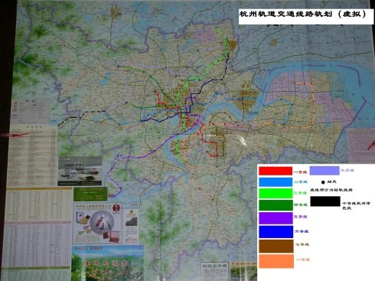Click the dark green 四号线 legend swatch
The image size is (375, 281).
(x=276, y=205)
